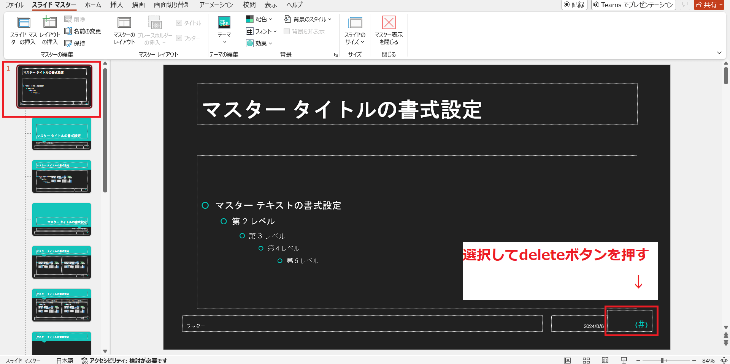Open comments pane icon
The width and height of the screenshot is (730, 364).
[x=685, y=5]
